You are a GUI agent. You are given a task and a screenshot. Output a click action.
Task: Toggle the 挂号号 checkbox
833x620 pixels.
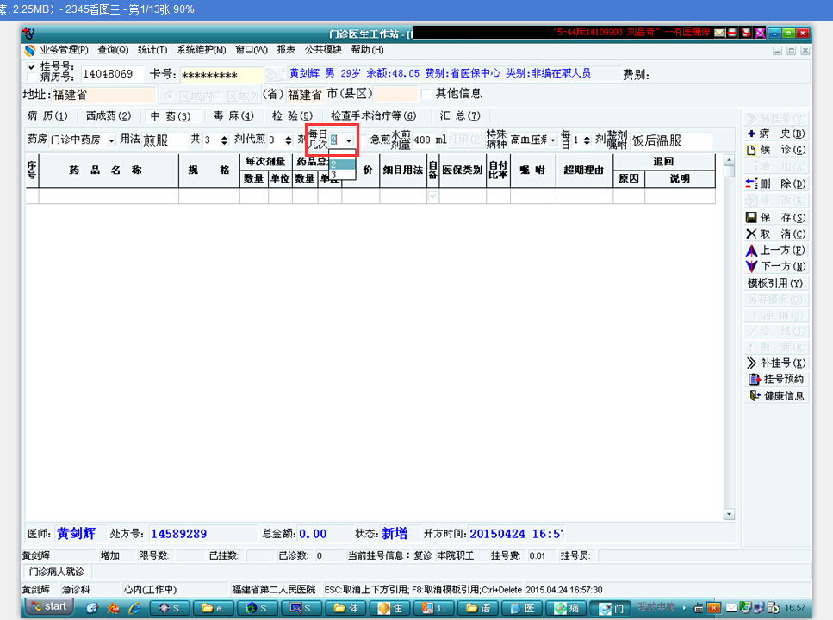click(32, 67)
